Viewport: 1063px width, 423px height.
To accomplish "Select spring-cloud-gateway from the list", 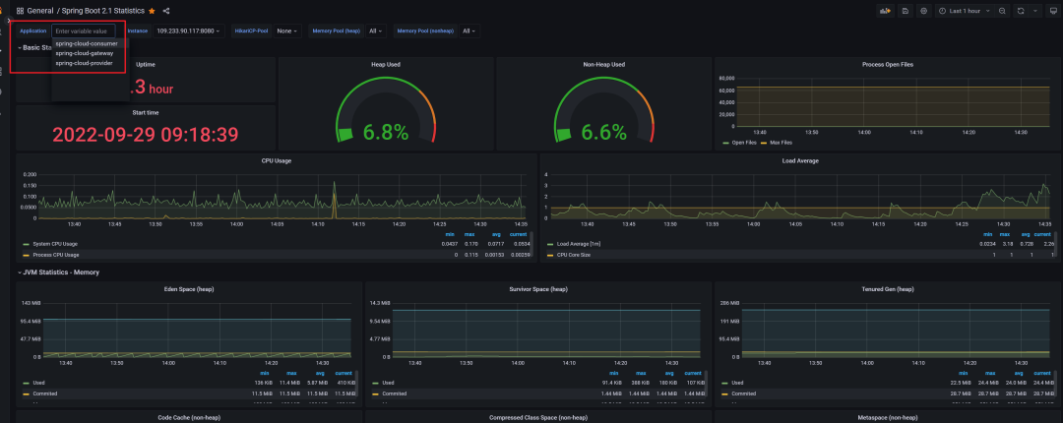I will click(85, 53).
